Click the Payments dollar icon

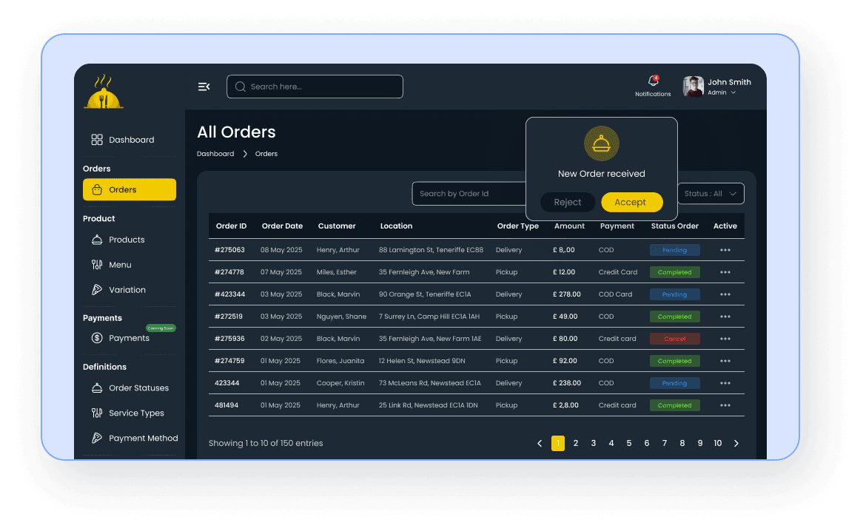click(x=97, y=338)
